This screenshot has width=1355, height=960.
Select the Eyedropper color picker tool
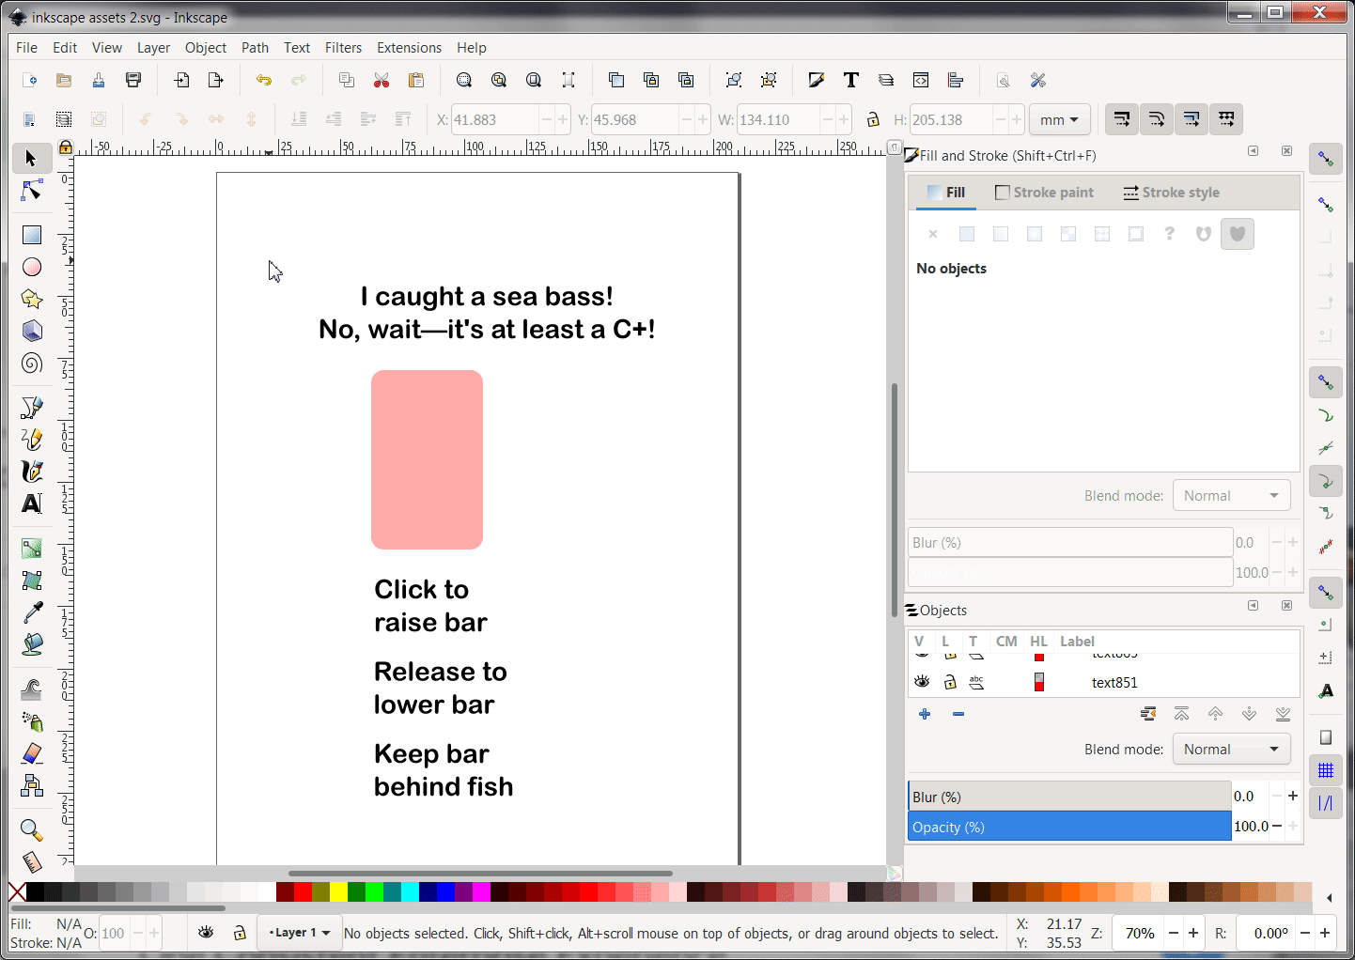(x=31, y=612)
